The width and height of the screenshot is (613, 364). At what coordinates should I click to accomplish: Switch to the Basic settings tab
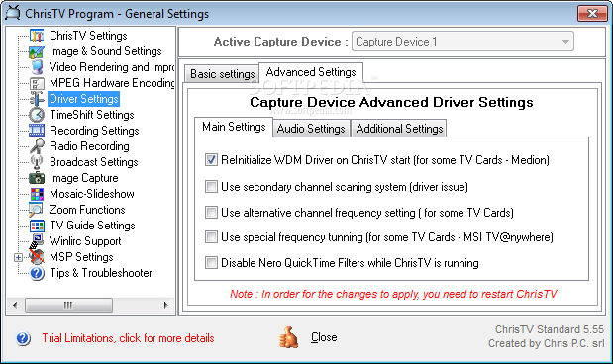(x=222, y=74)
